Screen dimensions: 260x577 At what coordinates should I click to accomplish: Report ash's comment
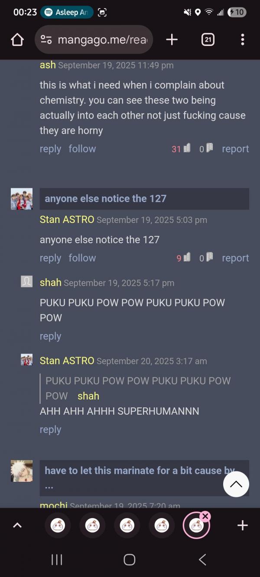235,148
